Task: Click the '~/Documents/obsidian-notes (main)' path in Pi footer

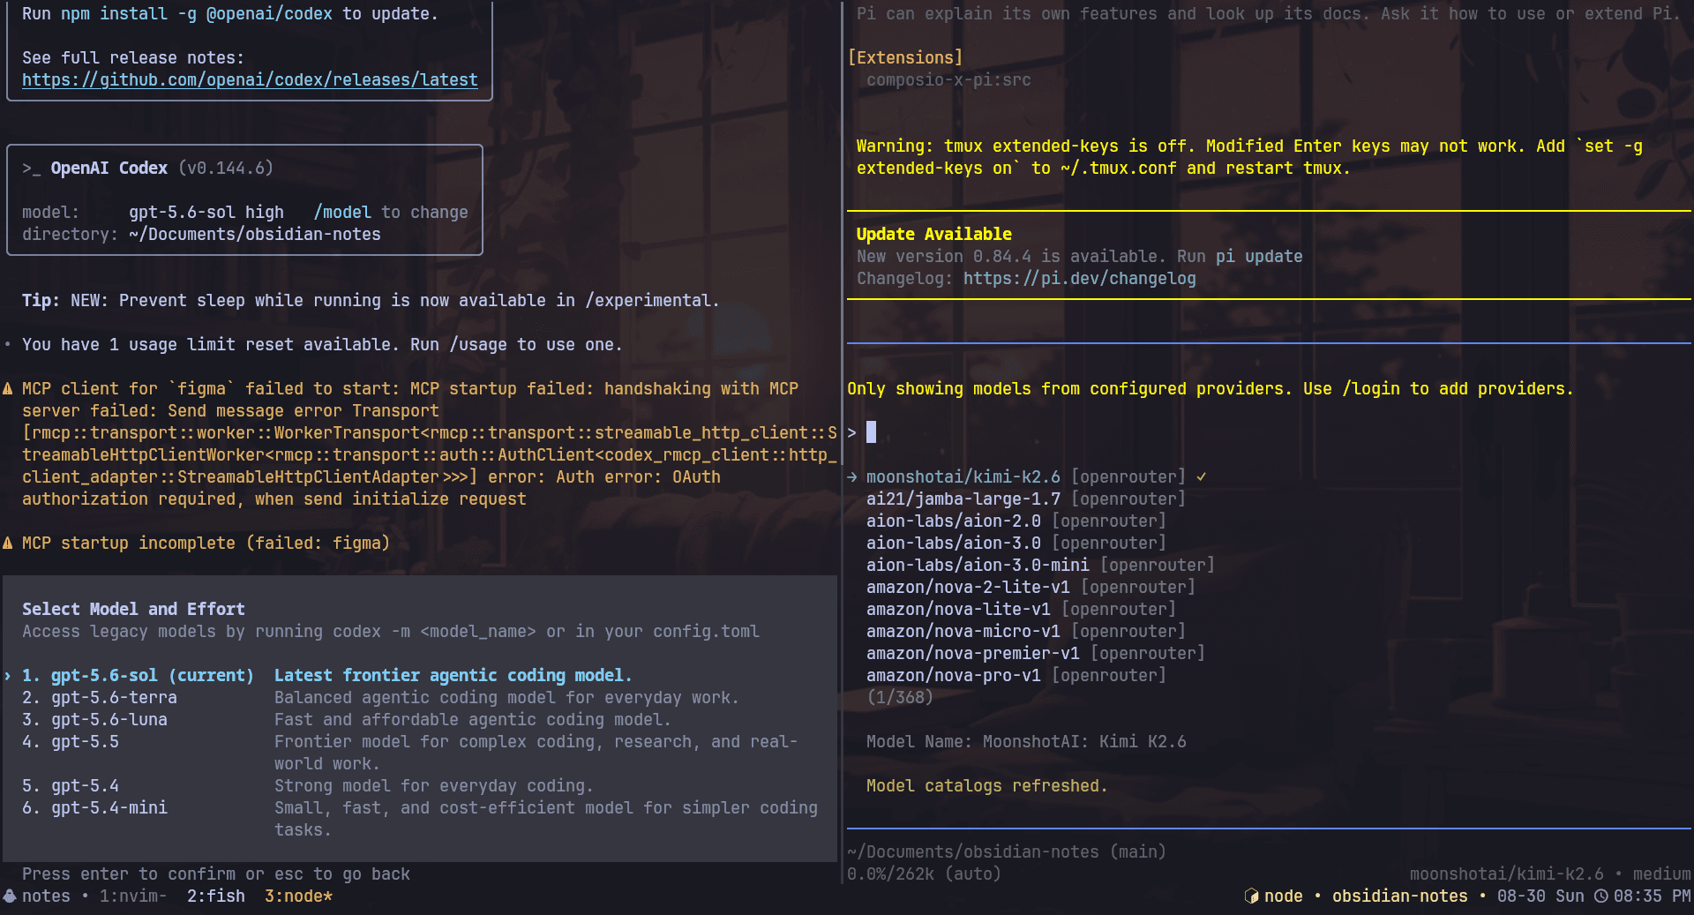Action: (1007, 852)
